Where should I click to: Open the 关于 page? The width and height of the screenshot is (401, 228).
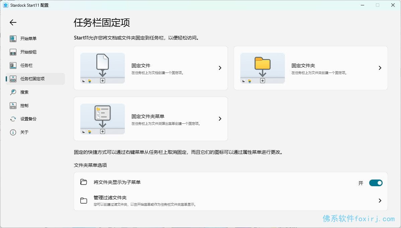[x=35, y=132]
